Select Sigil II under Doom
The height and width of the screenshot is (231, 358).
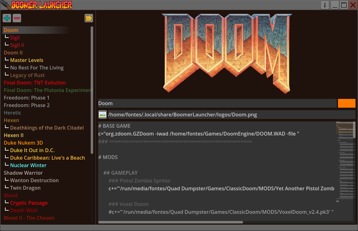(x=17, y=45)
